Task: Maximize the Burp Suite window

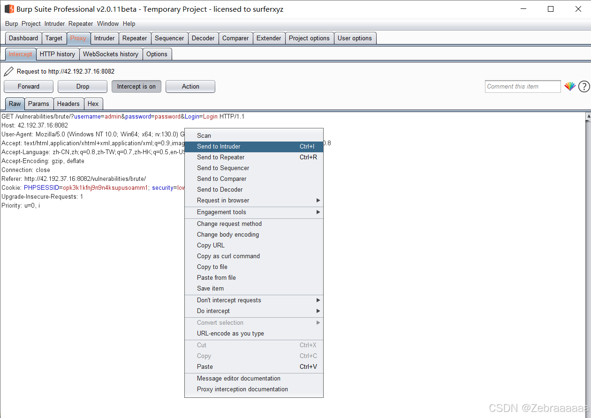Action: point(551,9)
